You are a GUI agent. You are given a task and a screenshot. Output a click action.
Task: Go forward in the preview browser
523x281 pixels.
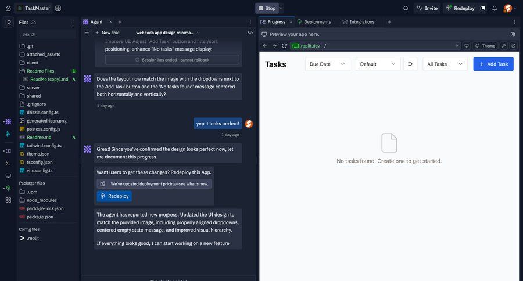coord(274,46)
